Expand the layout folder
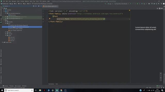Viewport: 165px width, 92px height. (6, 32)
